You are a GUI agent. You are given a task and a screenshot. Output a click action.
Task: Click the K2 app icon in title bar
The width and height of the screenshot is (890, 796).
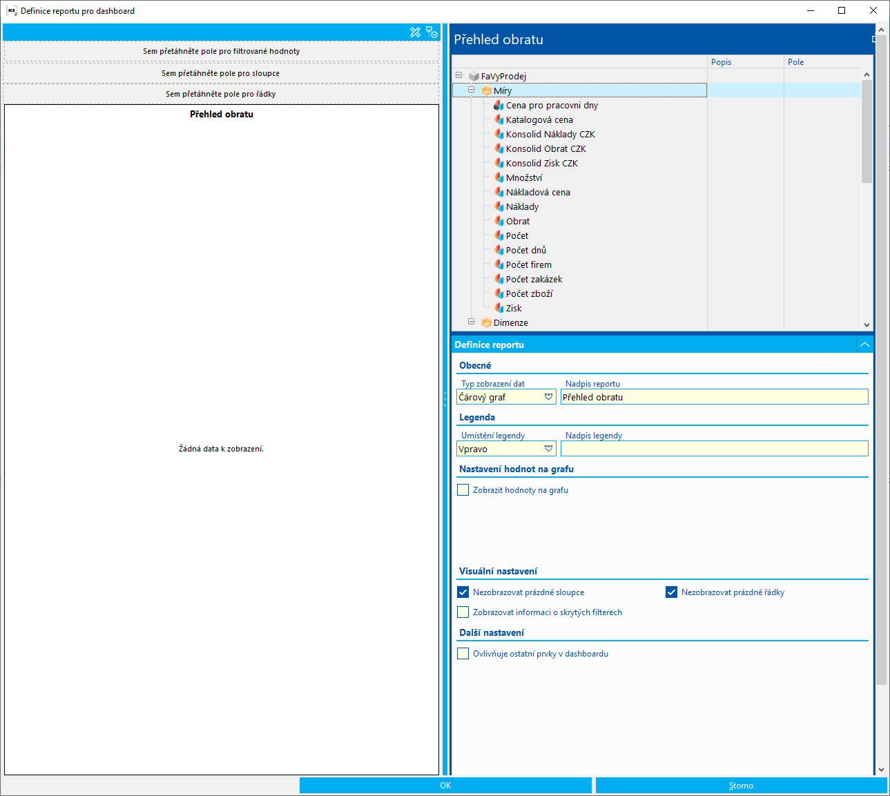coord(12,10)
